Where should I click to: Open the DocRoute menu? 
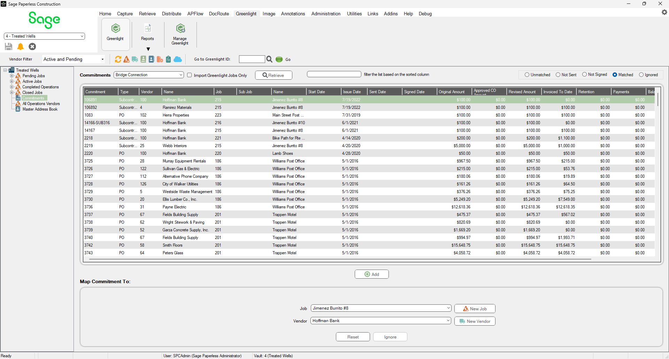(x=219, y=14)
